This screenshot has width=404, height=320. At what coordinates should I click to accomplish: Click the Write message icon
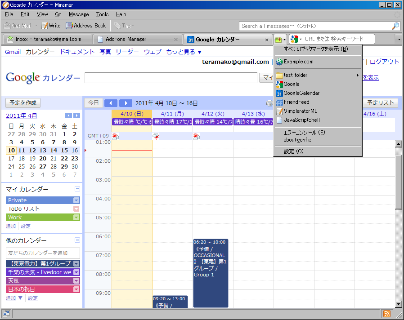point(45,26)
